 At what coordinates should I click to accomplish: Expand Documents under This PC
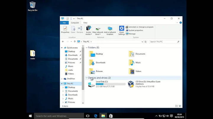(x=63, y=91)
